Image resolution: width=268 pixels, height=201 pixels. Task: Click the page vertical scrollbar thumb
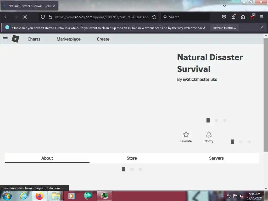(266, 95)
